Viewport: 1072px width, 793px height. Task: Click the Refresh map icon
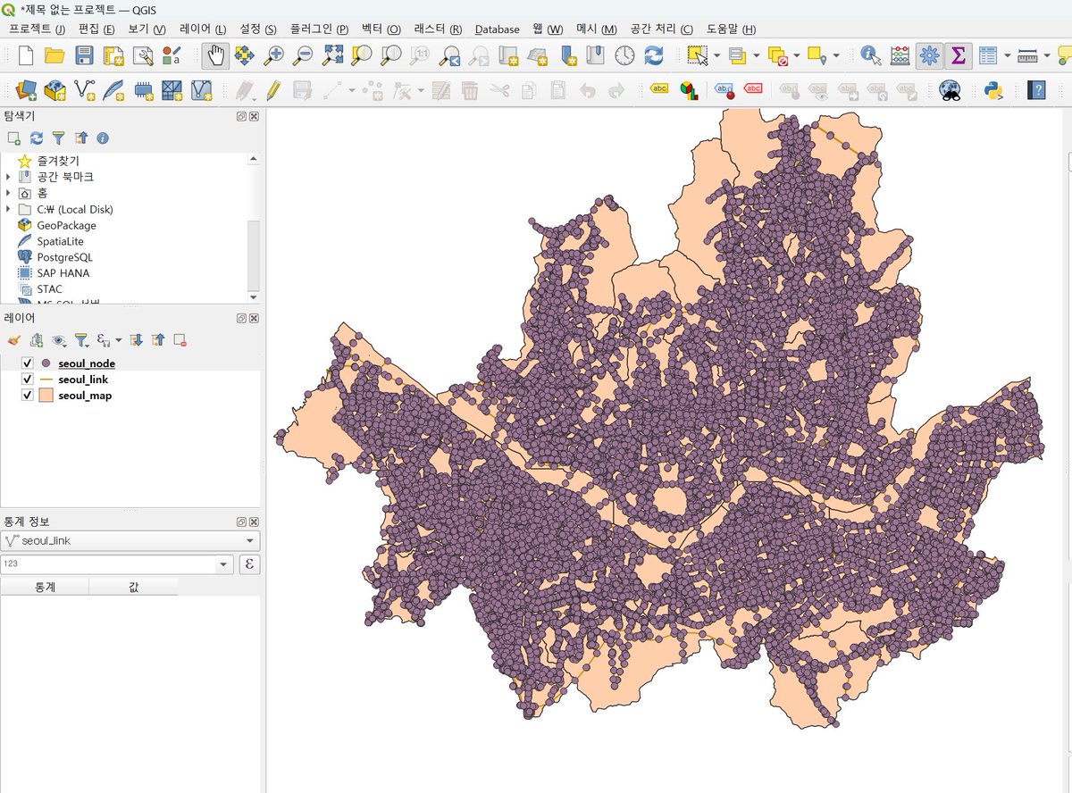654,55
